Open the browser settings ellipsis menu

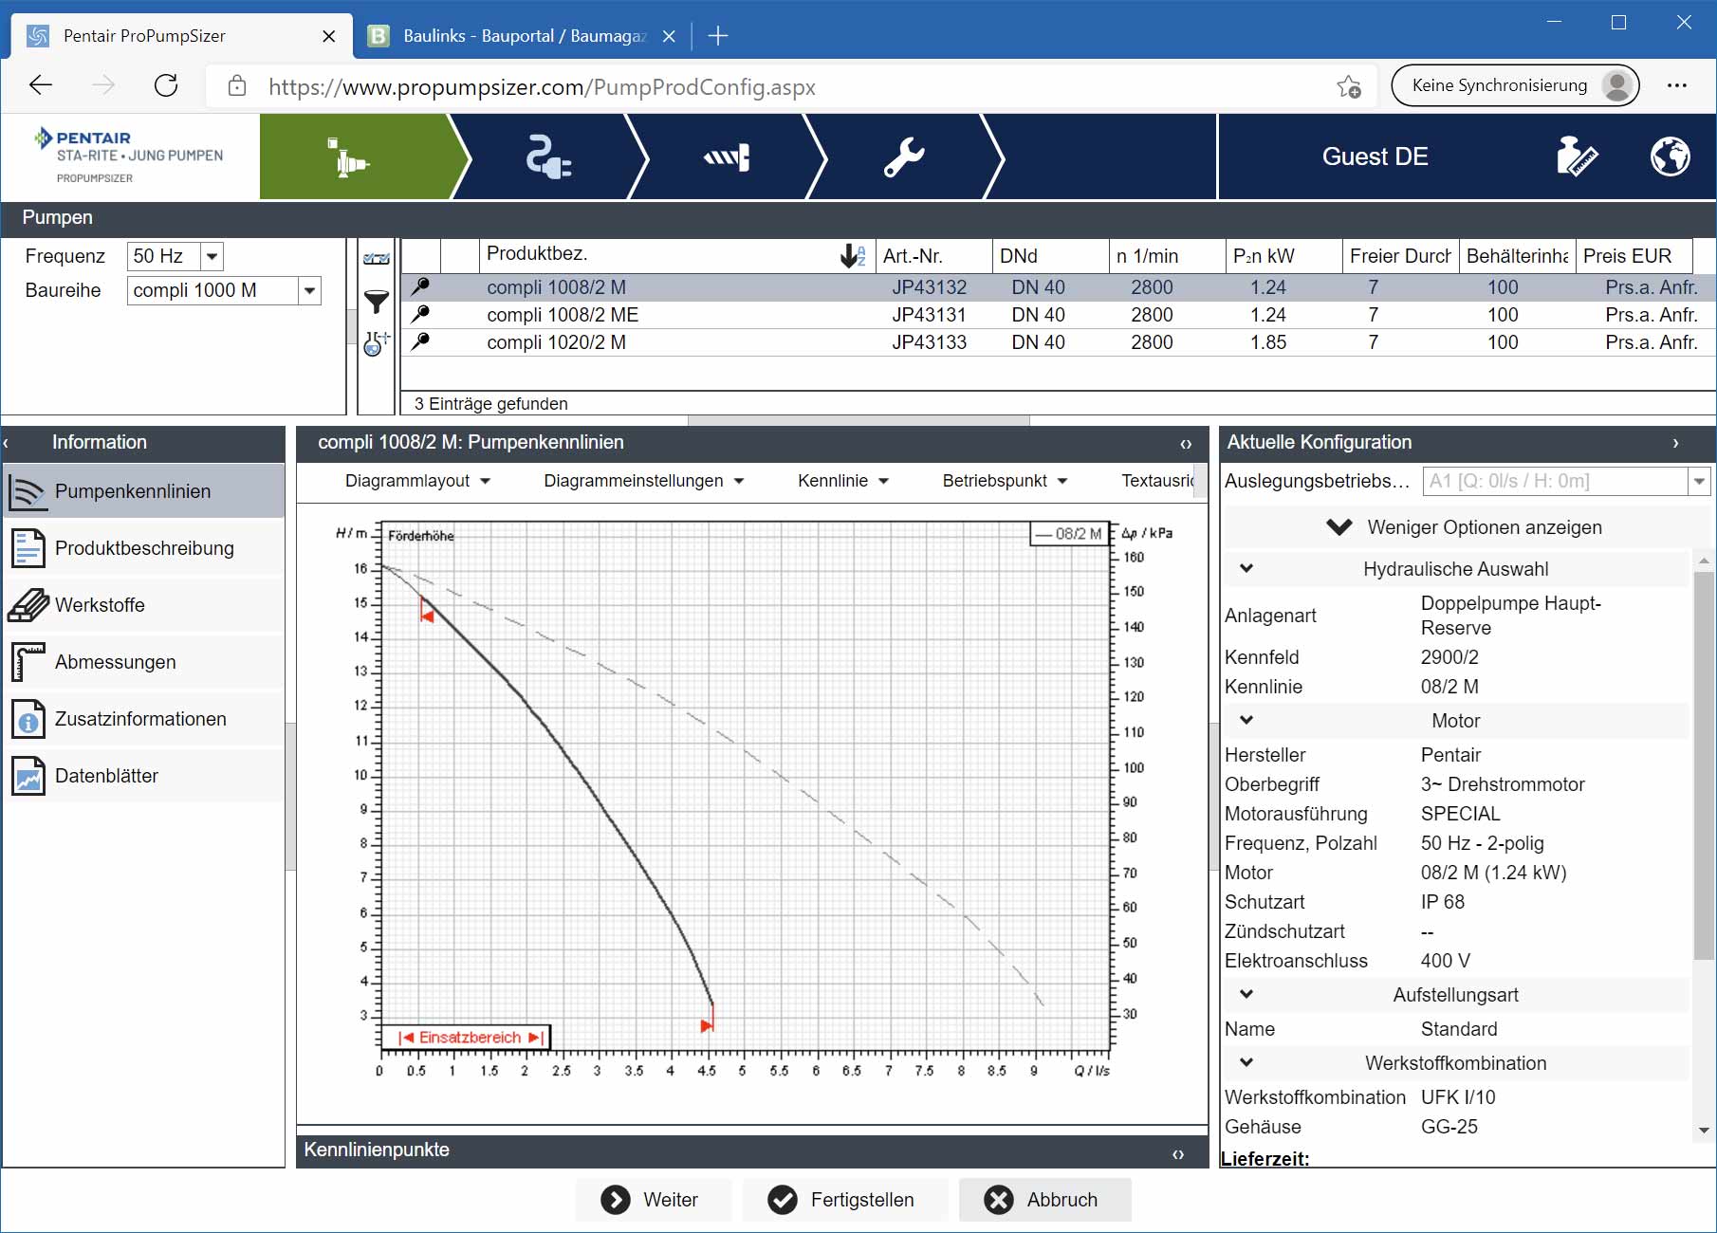(1676, 85)
